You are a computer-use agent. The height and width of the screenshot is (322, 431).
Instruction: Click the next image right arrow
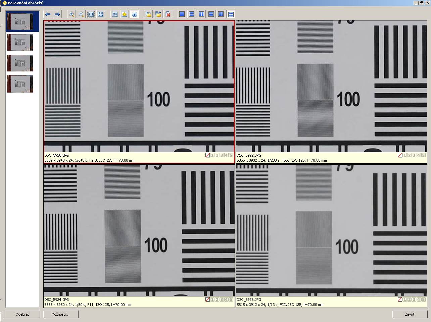pos(57,14)
